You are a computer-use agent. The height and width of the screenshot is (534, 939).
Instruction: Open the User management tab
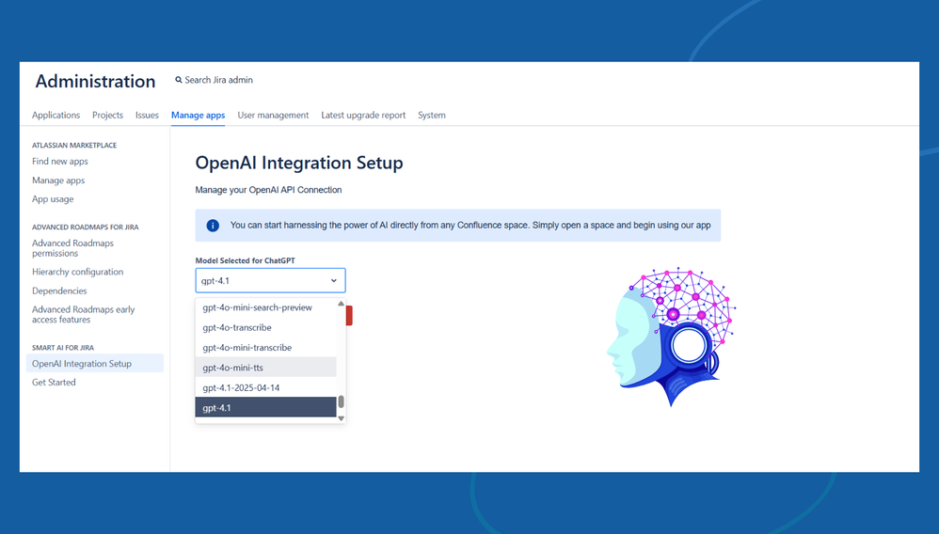273,115
